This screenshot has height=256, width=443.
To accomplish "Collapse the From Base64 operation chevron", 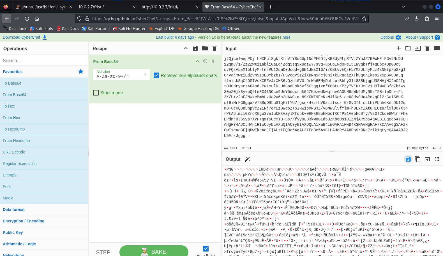I will pyautogui.click(x=197, y=61).
